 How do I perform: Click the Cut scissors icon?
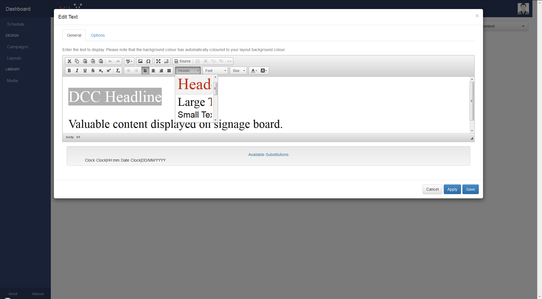[69, 61]
